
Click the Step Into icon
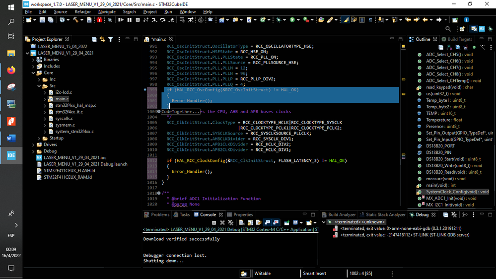(154, 20)
